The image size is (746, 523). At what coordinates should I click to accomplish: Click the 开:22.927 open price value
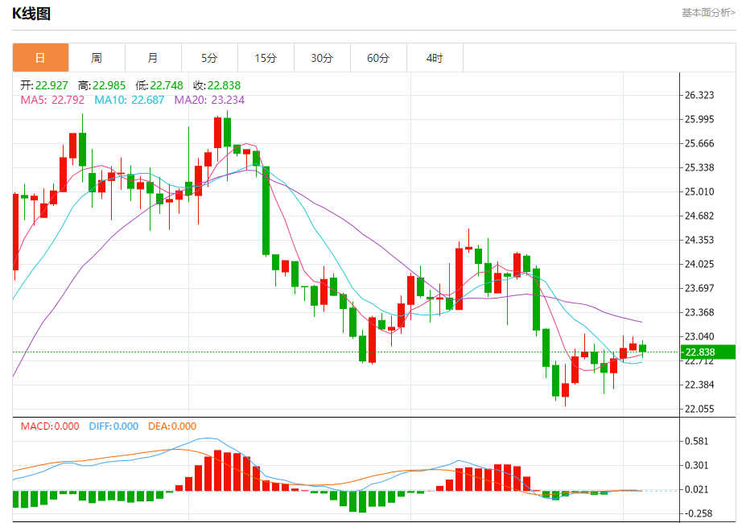(44, 85)
